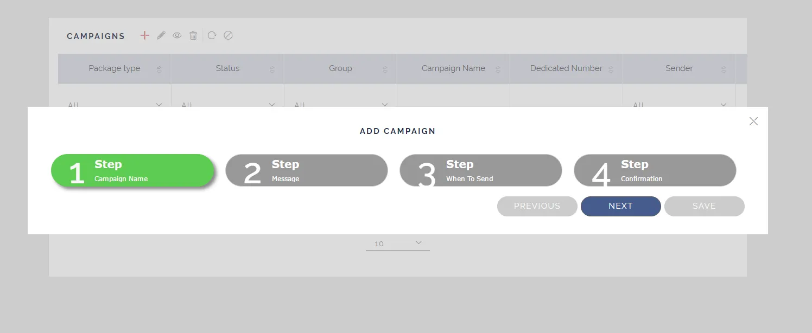The height and width of the screenshot is (333, 812).
Task: Jump to Step 3 When To Send
Action: tap(481, 170)
